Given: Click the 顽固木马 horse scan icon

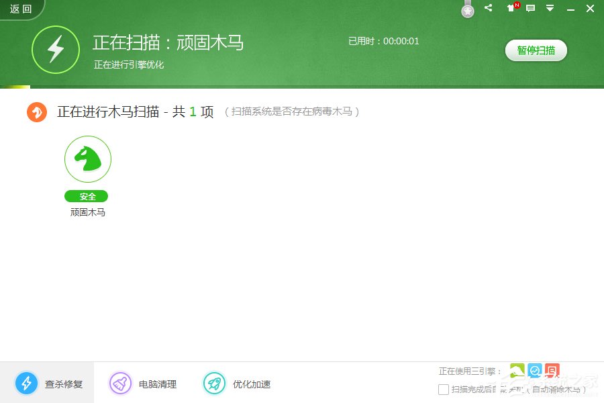Looking at the screenshot, I should pos(87,159).
